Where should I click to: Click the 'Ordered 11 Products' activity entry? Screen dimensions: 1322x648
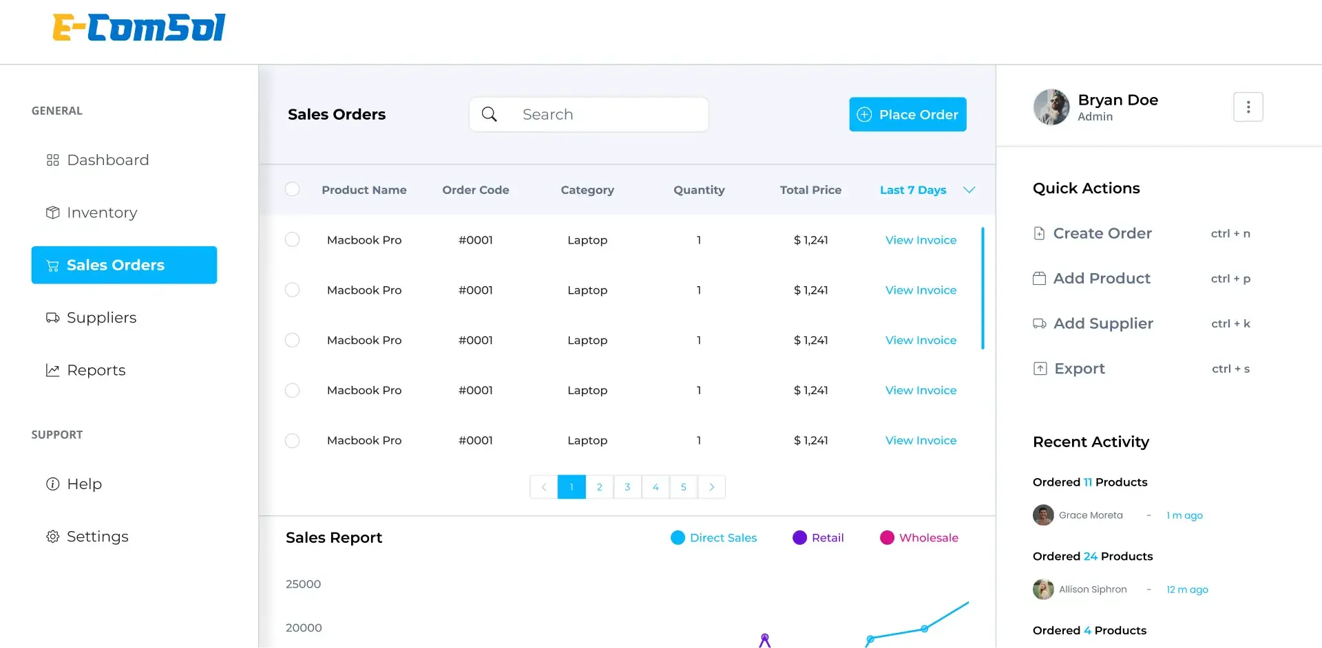[x=1090, y=482]
